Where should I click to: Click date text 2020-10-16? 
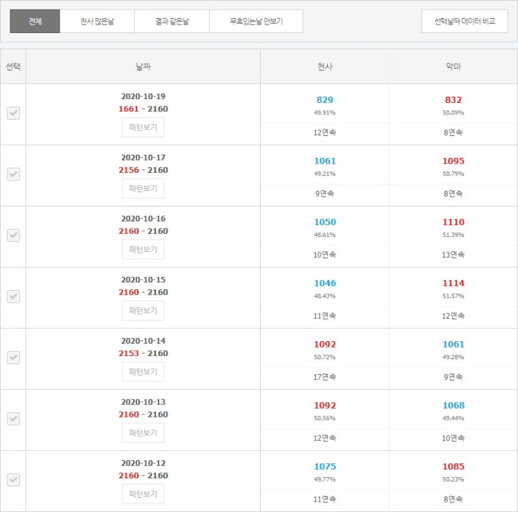coord(143,218)
